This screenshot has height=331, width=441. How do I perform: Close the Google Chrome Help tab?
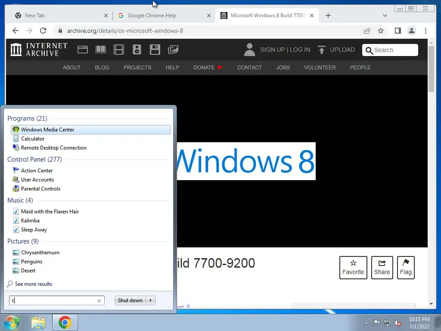209,16
